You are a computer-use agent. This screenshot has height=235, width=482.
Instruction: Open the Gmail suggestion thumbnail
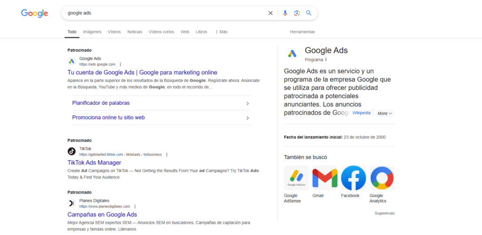[x=325, y=178]
